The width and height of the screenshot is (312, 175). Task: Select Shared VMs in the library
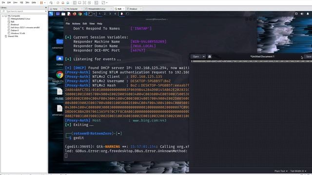click(13, 36)
